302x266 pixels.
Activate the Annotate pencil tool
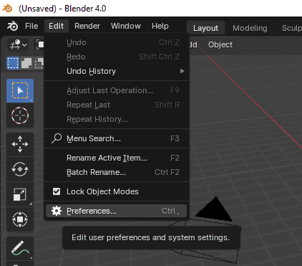click(20, 248)
